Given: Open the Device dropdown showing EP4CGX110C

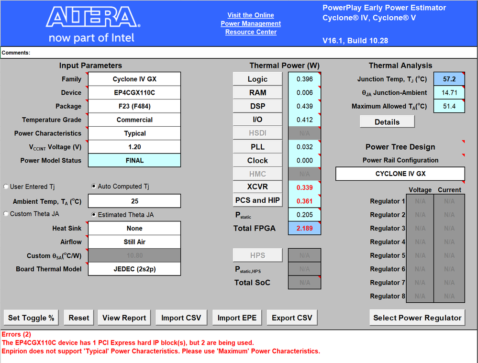Looking at the screenshot, I should [x=134, y=93].
